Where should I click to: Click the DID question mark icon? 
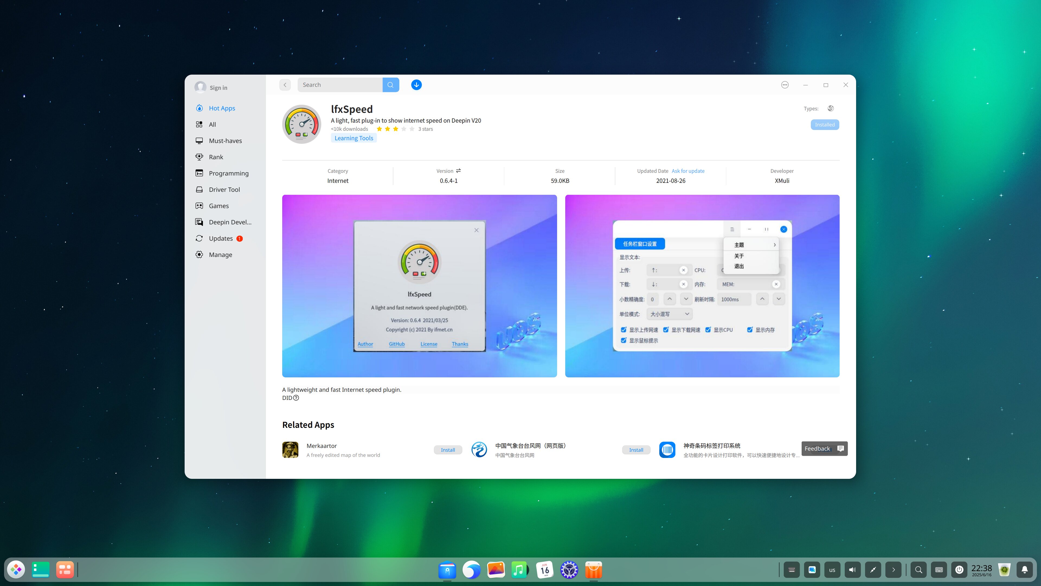pyautogui.click(x=296, y=398)
